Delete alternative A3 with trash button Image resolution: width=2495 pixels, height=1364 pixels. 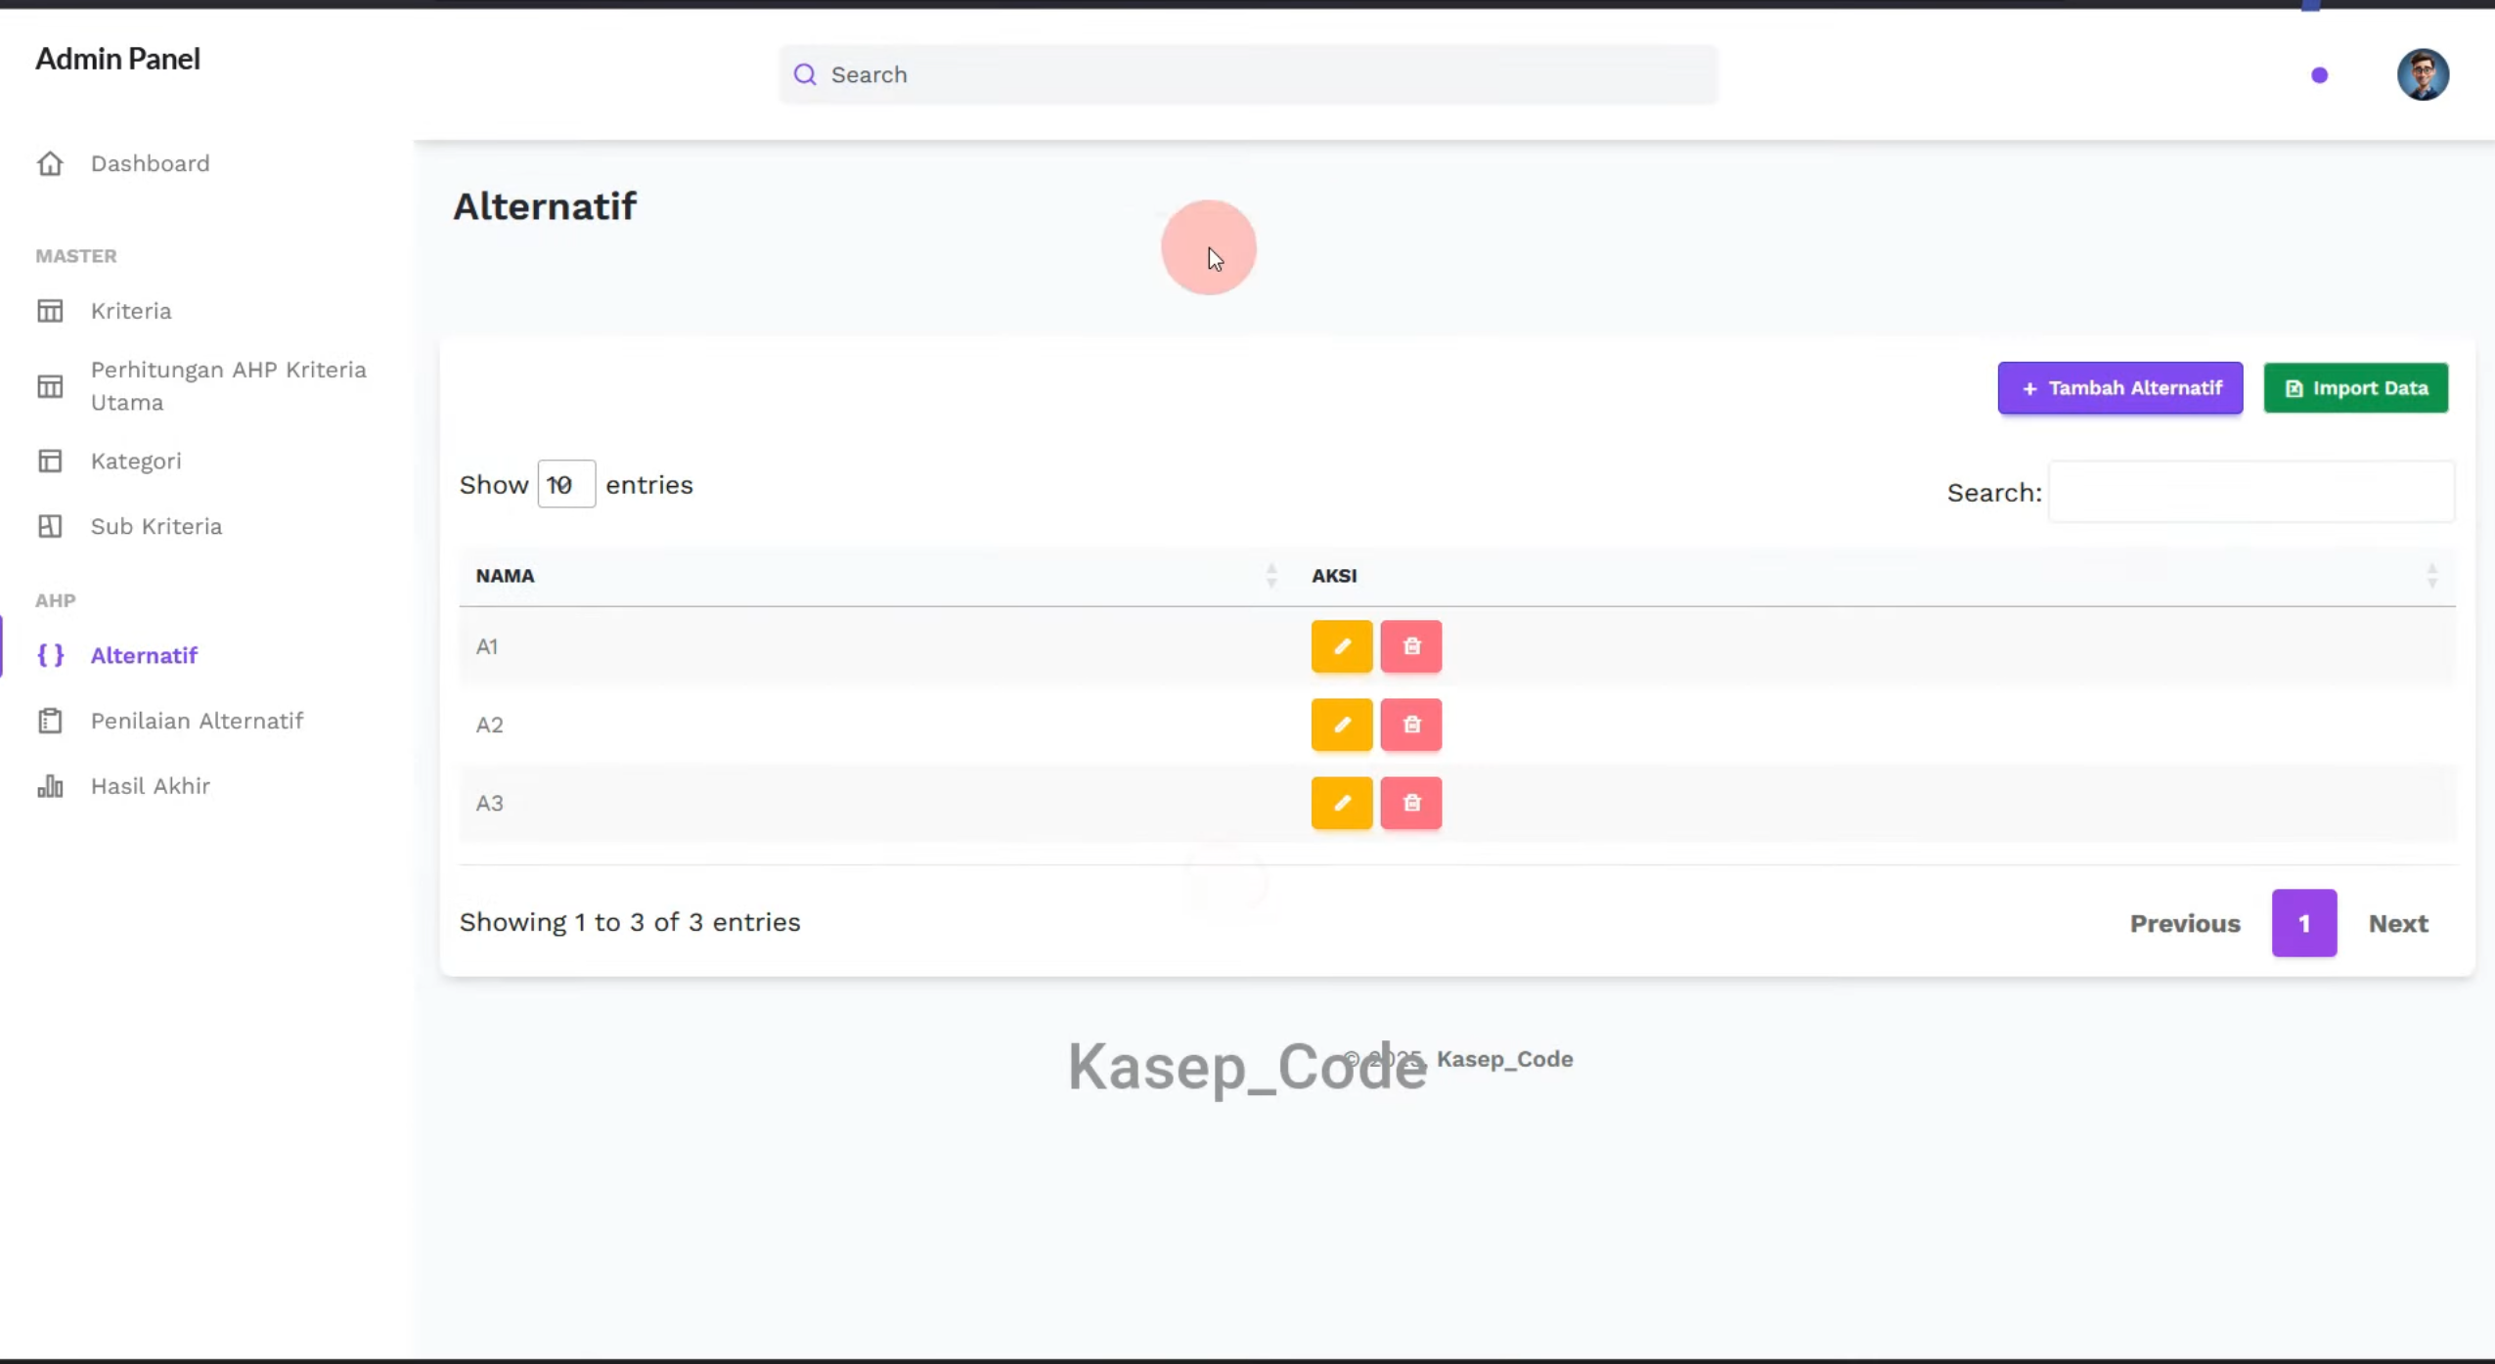(1410, 803)
